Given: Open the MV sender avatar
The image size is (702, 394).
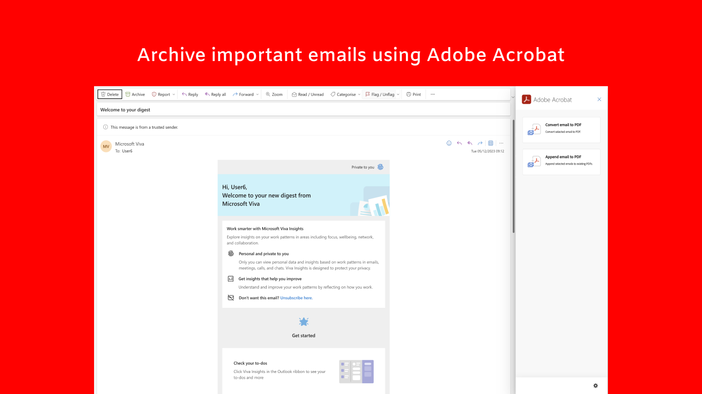Looking at the screenshot, I should pyautogui.click(x=106, y=146).
